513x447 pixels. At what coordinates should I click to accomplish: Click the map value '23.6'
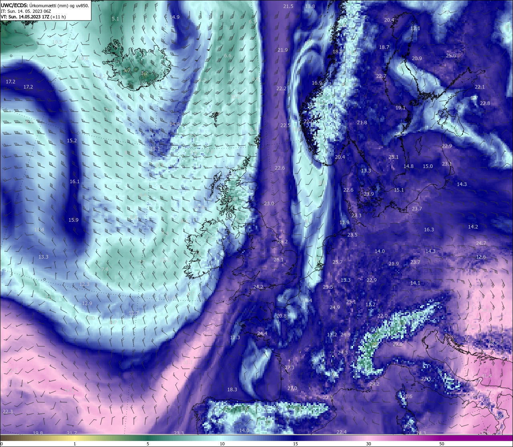407,396
